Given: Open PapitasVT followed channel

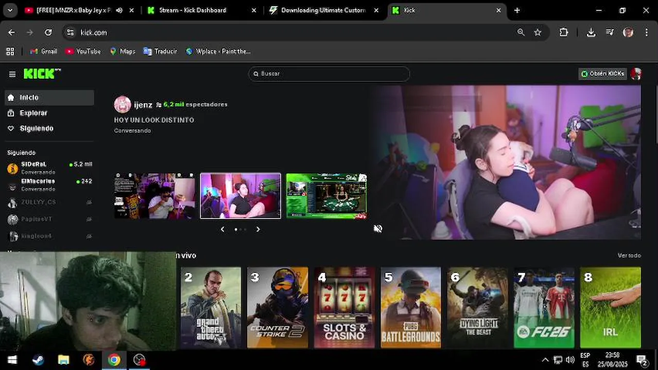Looking at the screenshot, I should pyautogui.click(x=49, y=219).
